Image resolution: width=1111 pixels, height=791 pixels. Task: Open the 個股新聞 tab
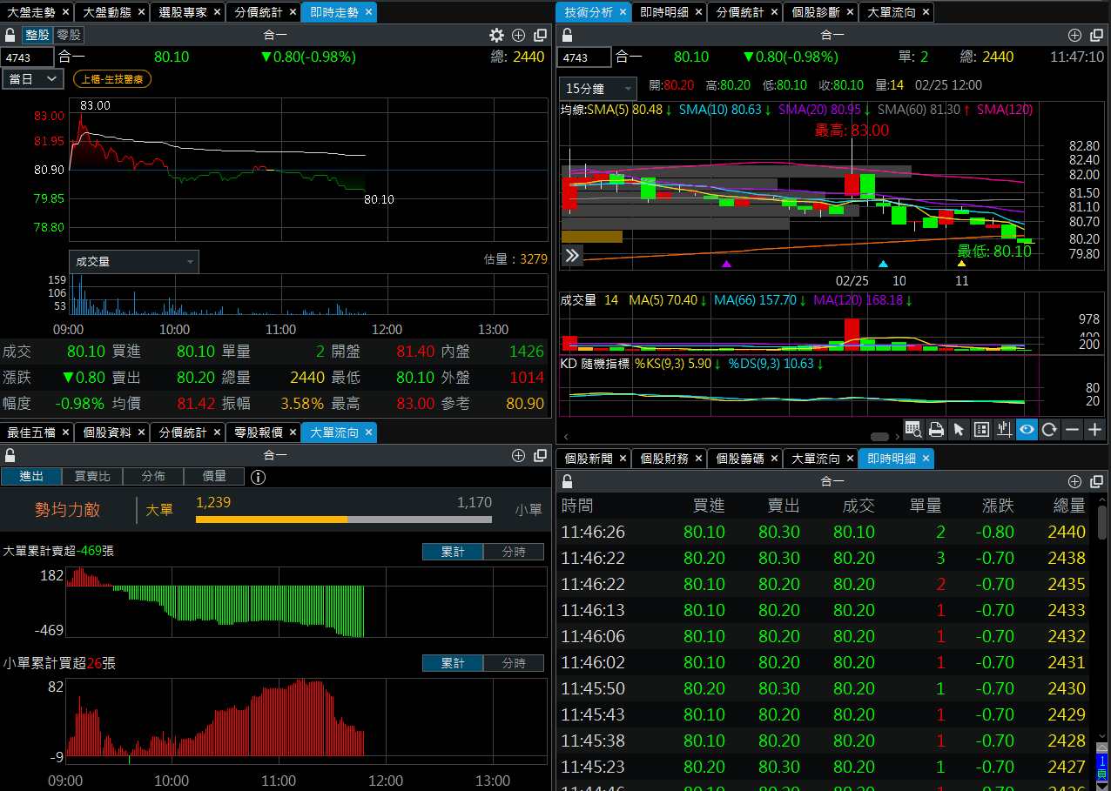point(589,458)
